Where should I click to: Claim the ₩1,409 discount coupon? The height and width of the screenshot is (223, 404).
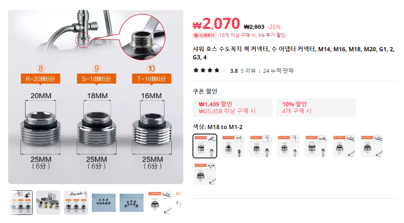(233, 107)
